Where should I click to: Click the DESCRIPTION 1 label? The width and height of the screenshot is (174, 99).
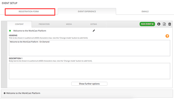pyautogui.click(x=16, y=58)
